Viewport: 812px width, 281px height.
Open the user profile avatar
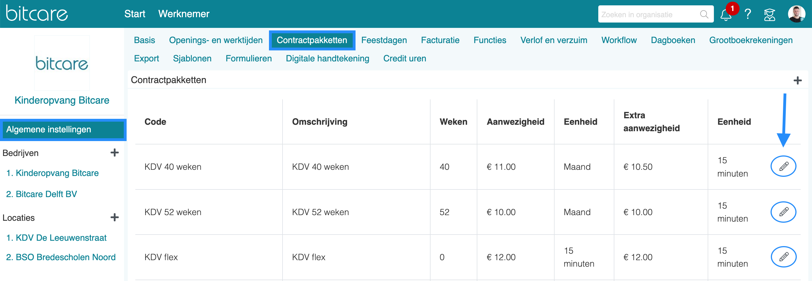[796, 14]
